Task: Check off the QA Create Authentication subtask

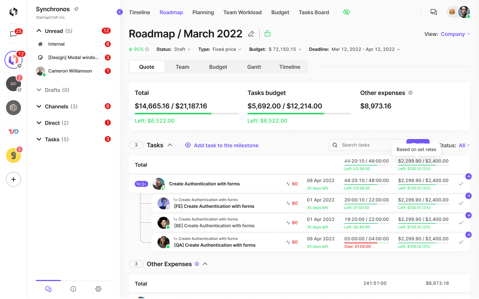Action: click(461, 242)
